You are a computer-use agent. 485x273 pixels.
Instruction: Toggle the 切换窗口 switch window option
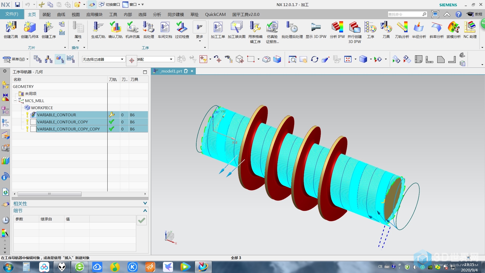[x=109, y=5]
